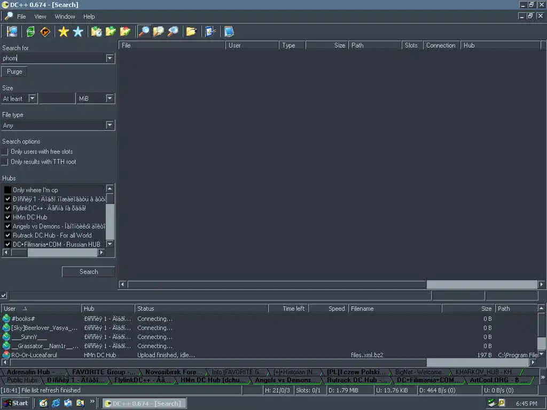Open the Search for history dropdown arrow
The width and height of the screenshot is (547, 410).
(x=110, y=58)
